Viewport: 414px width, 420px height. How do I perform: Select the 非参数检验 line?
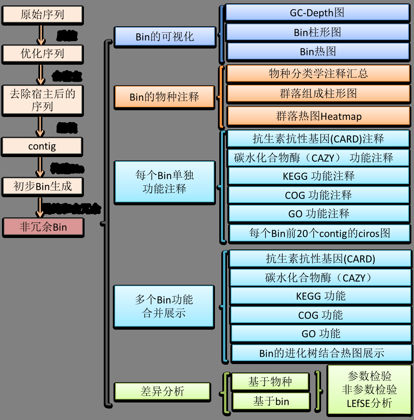tap(370, 390)
